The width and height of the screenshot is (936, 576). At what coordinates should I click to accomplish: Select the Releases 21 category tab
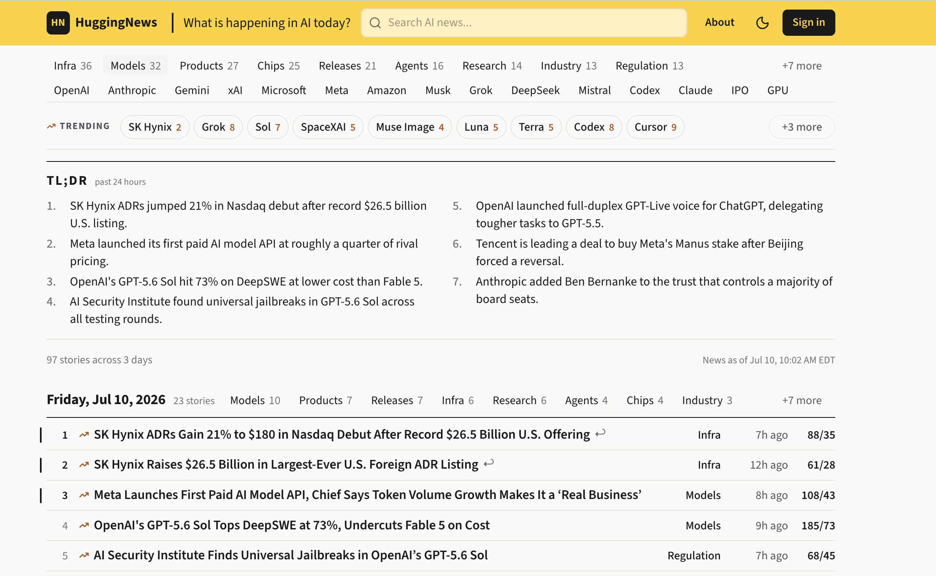(x=348, y=66)
